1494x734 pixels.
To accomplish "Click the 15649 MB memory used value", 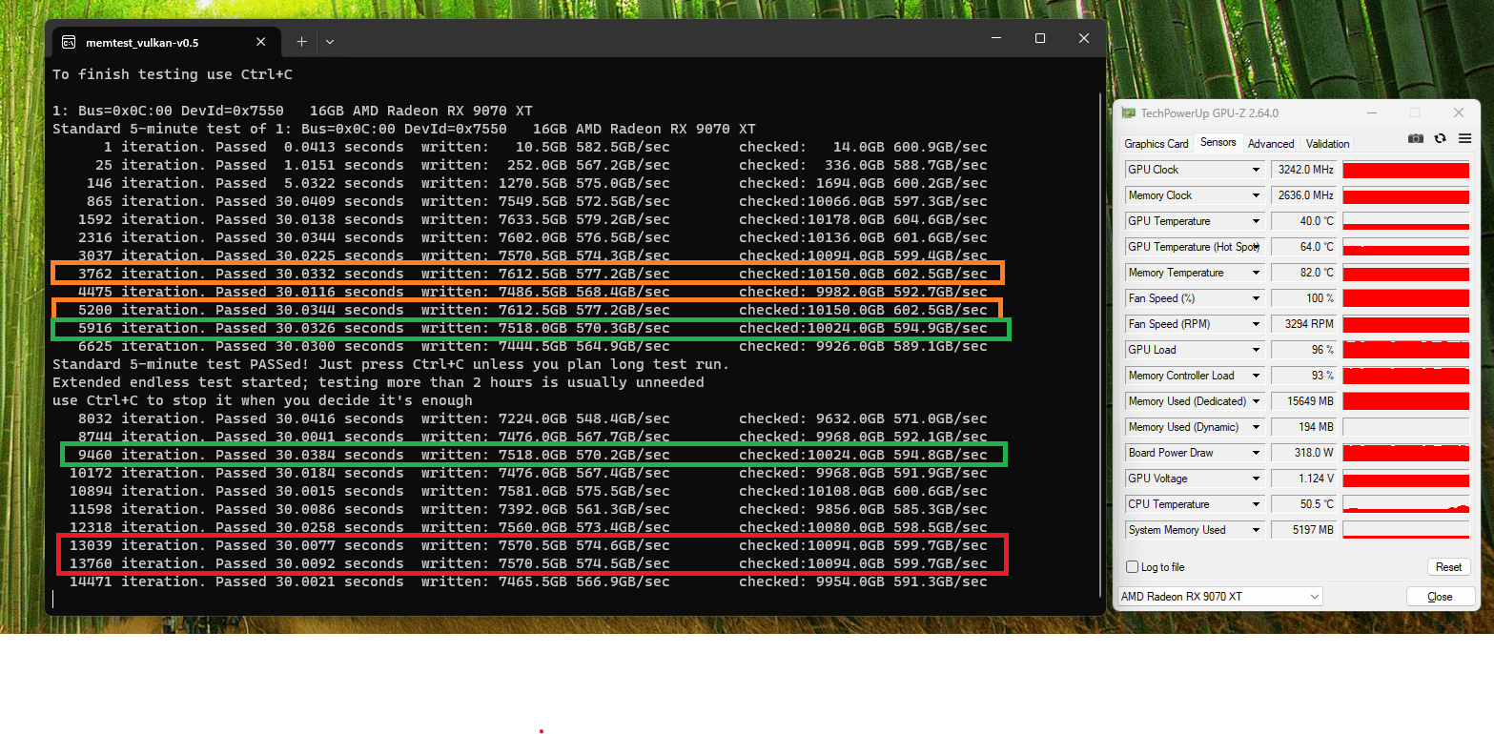I will coord(1303,401).
